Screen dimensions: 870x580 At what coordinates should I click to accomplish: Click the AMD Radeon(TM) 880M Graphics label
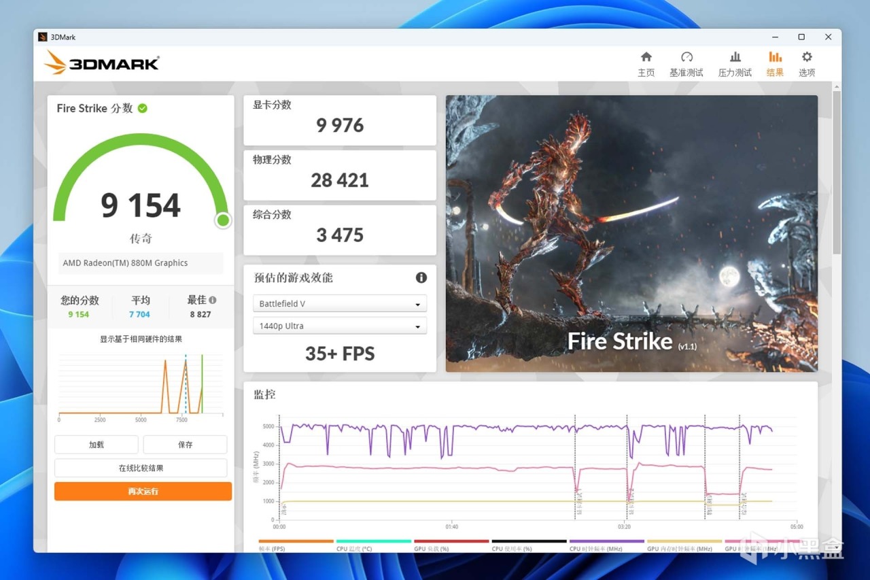(x=141, y=263)
